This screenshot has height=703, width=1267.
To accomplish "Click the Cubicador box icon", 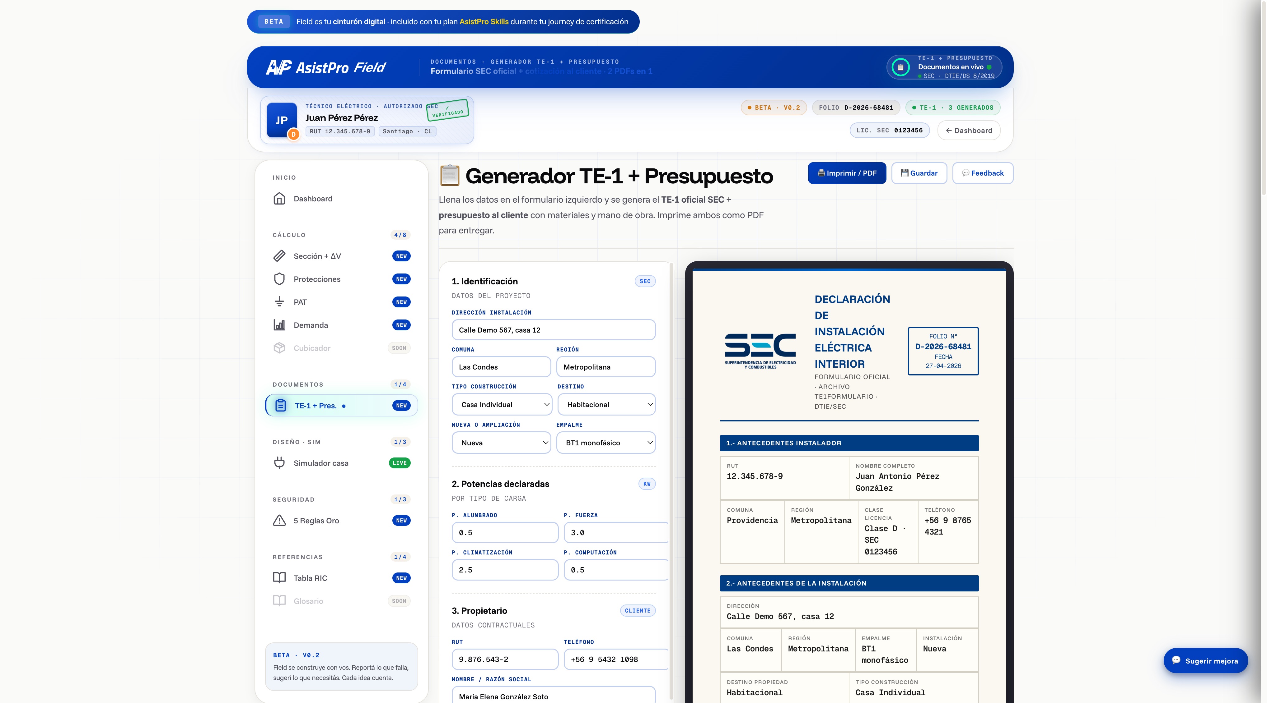I will (x=279, y=348).
